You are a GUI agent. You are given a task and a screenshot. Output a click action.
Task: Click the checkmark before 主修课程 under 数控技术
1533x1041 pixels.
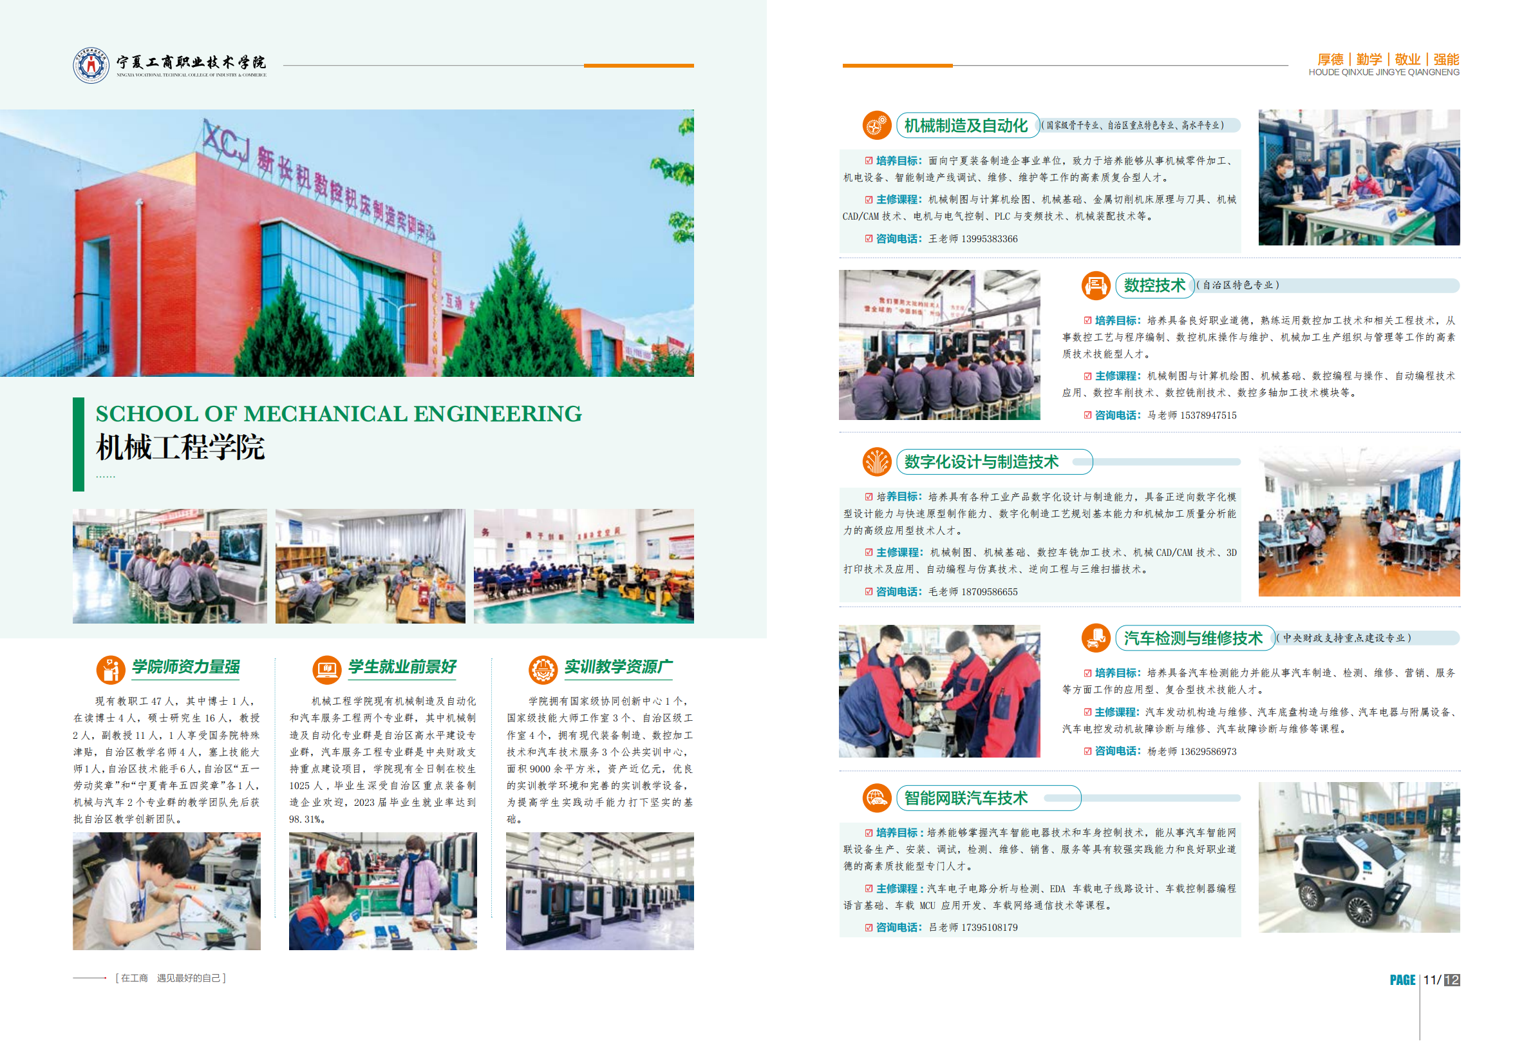pyautogui.click(x=1087, y=376)
